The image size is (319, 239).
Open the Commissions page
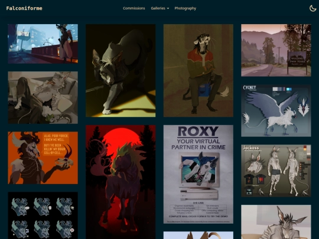click(x=134, y=8)
